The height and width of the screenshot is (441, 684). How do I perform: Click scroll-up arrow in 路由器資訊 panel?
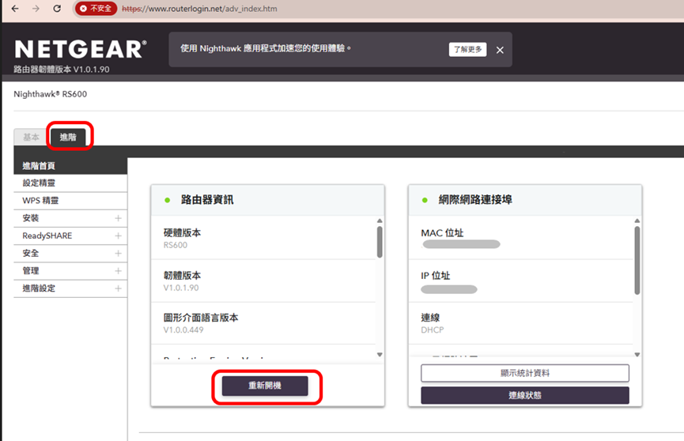point(380,220)
